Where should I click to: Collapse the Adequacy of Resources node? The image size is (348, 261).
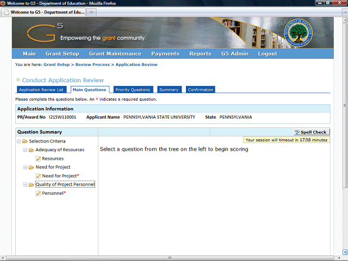(x=26, y=150)
